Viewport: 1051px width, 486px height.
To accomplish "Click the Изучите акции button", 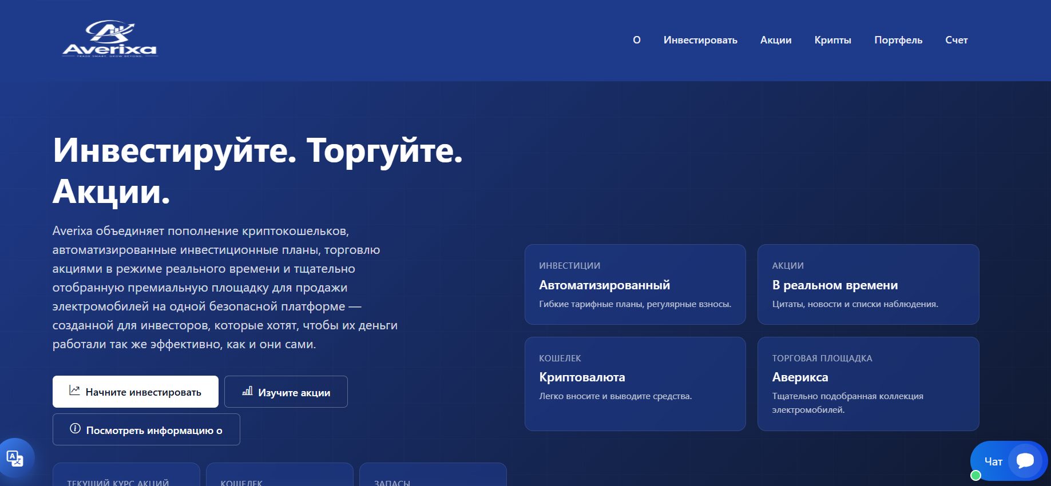I will coord(286,392).
